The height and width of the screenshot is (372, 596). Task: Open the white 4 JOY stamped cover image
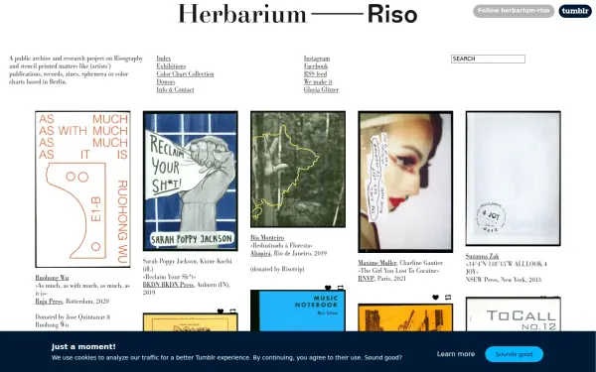[x=514, y=179]
